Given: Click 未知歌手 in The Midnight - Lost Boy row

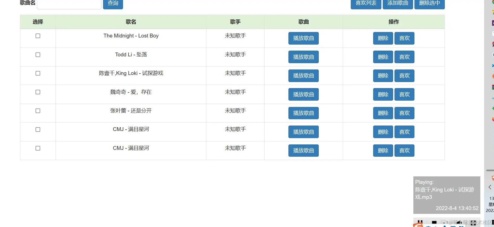Looking at the screenshot, I should [x=235, y=36].
